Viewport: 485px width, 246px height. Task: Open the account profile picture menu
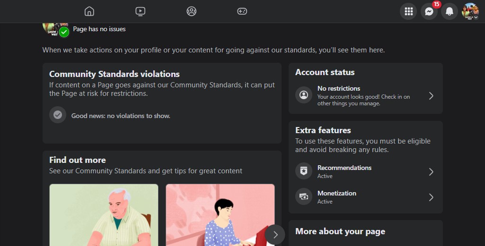tap(470, 11)
